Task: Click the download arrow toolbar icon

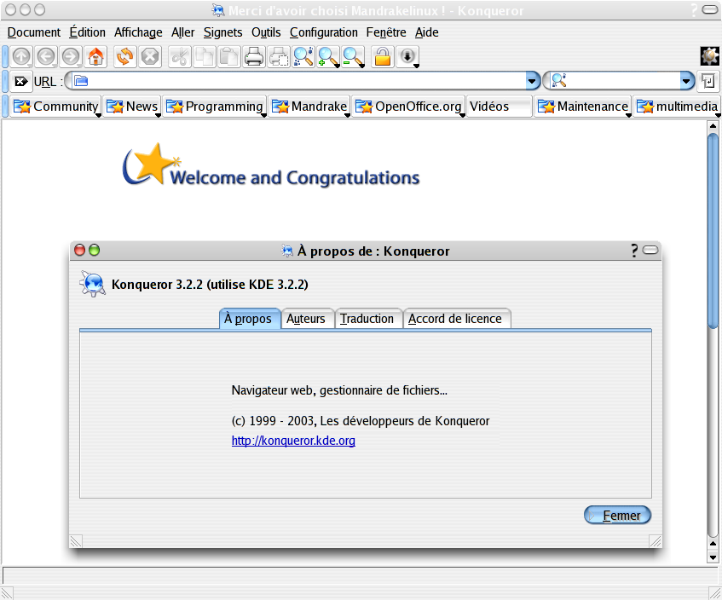Action: coord(408,56)
